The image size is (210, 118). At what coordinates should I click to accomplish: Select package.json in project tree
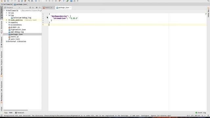coord(15,34)
